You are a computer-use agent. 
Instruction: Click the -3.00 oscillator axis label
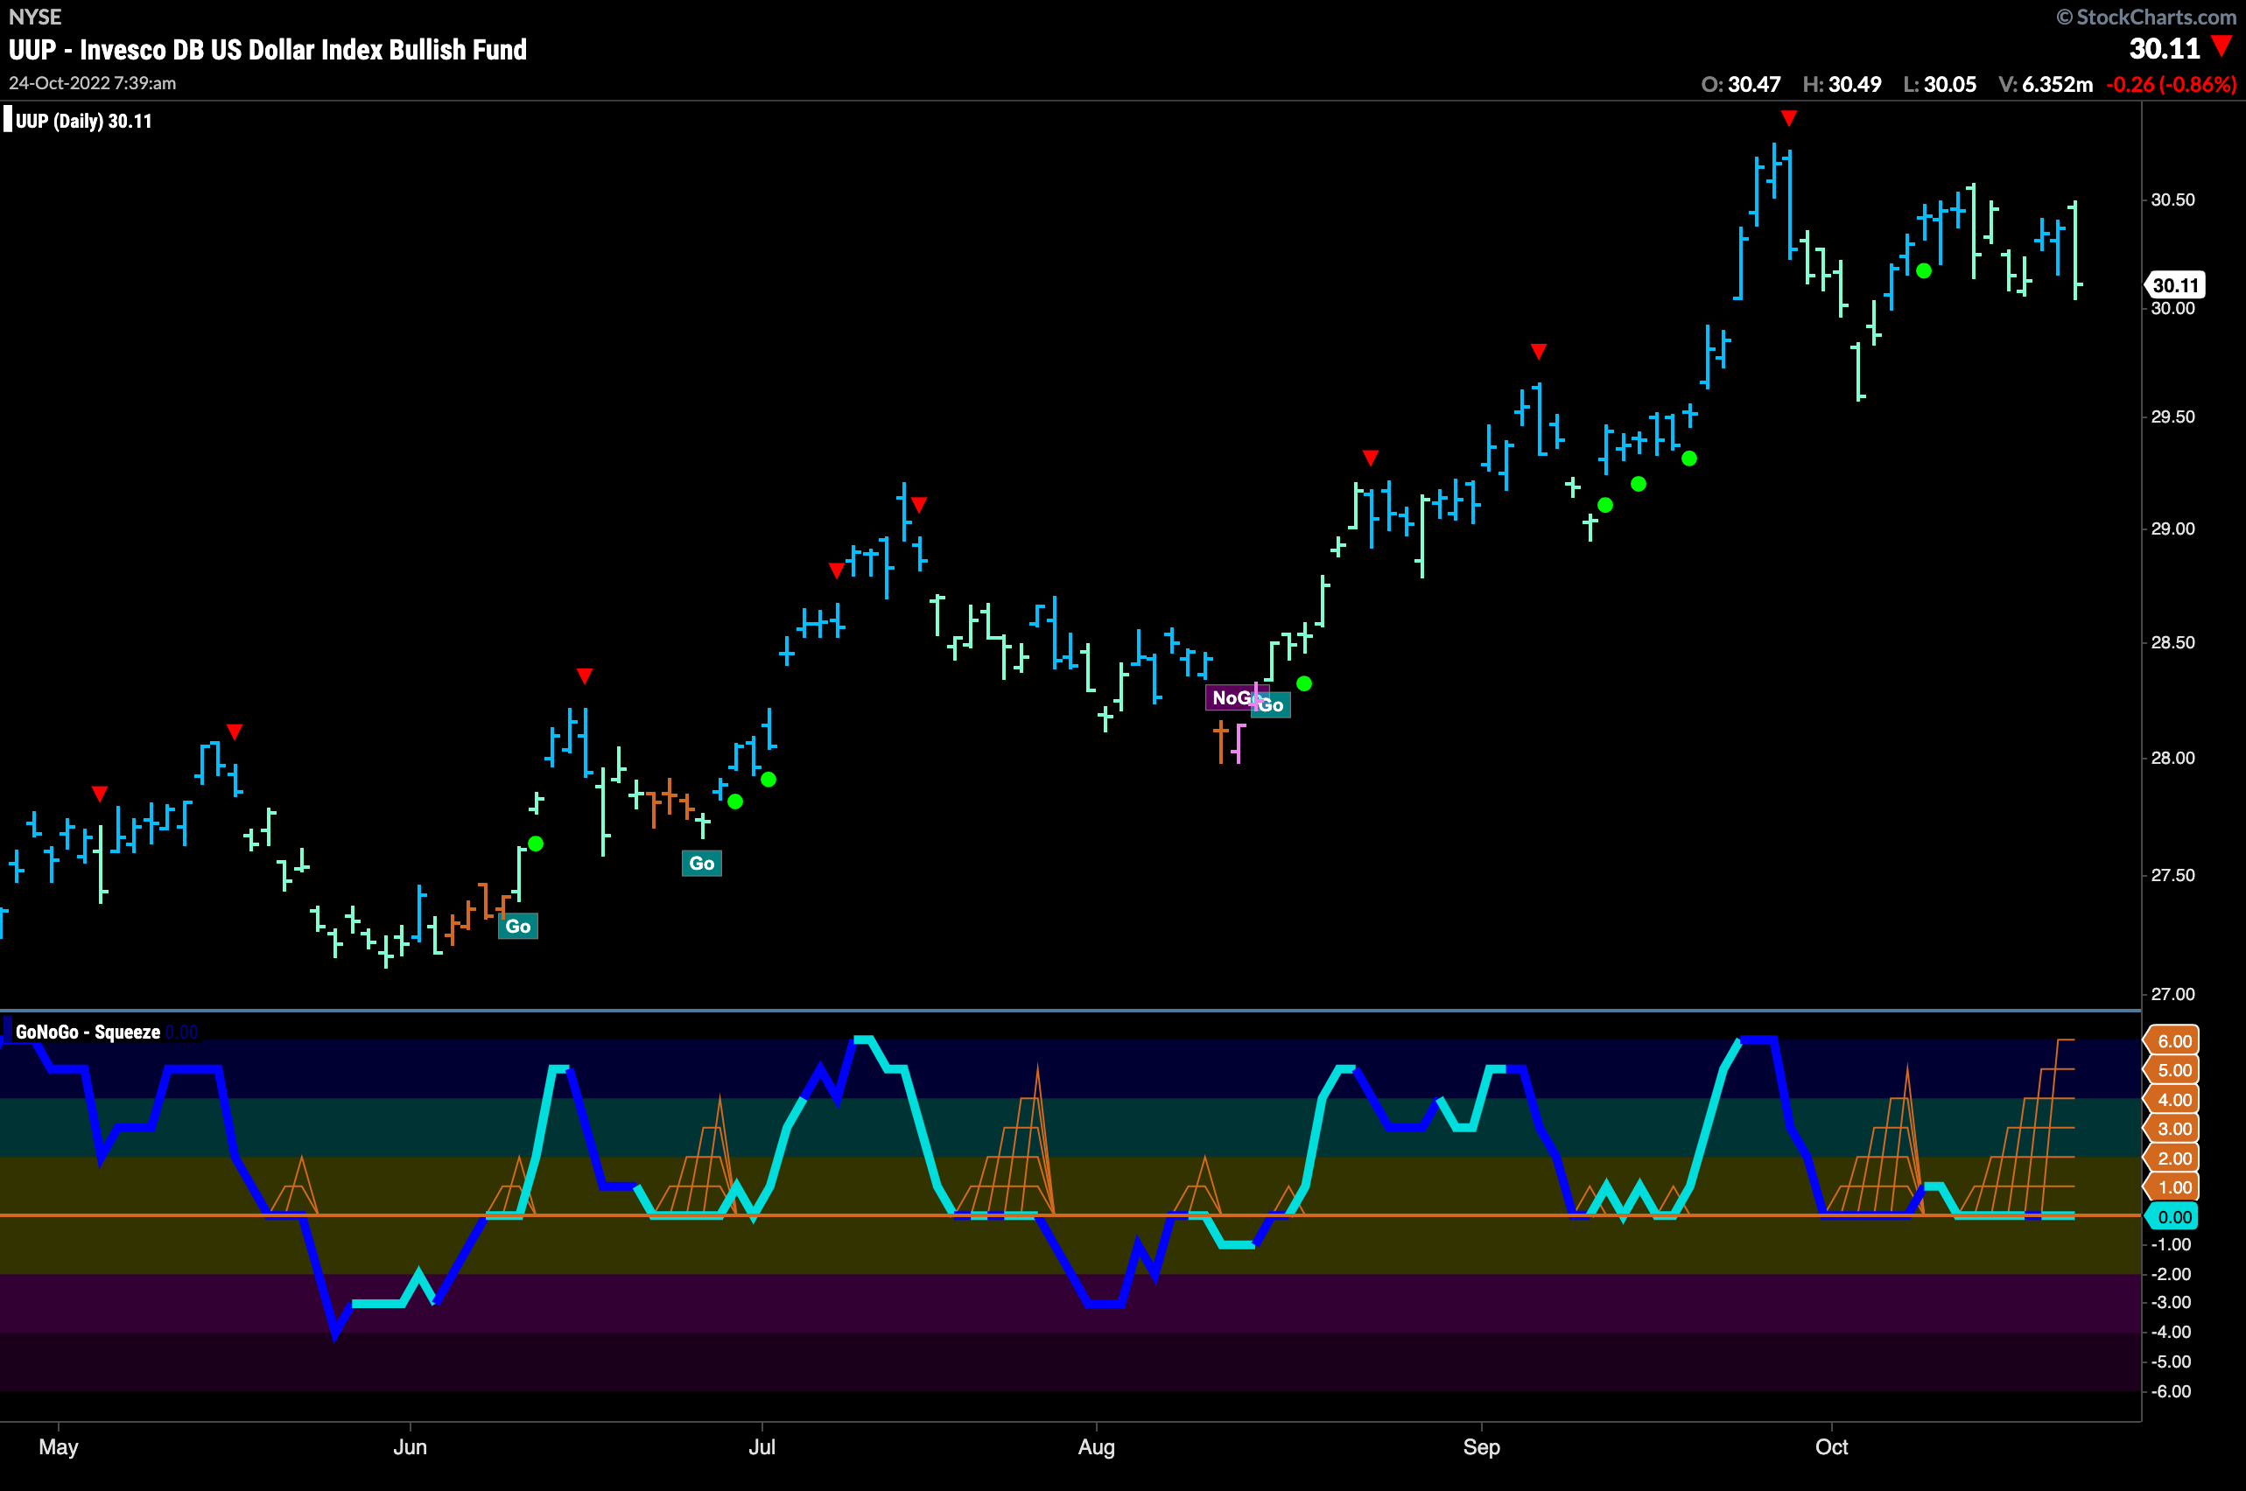tap(2171, 1303)
